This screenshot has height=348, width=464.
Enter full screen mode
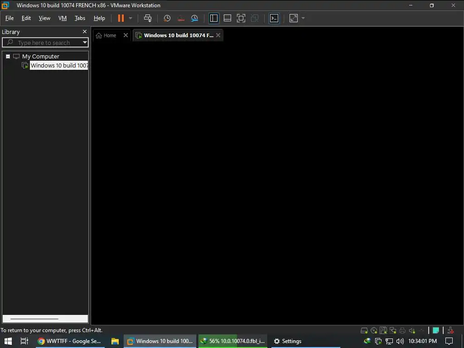coord(241,18)
